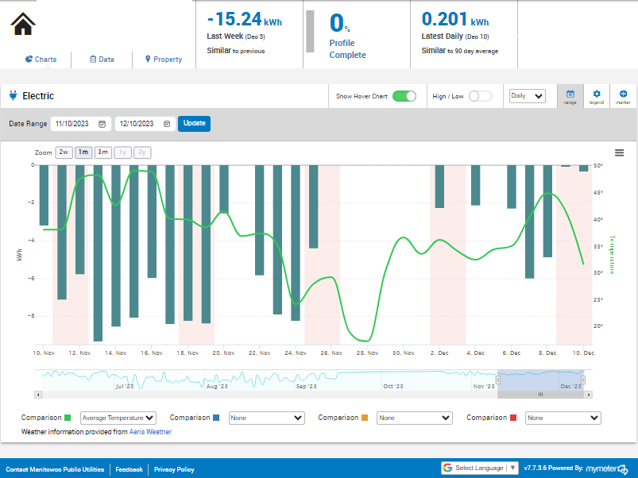This screenshot has width=638, height=478.
Task: Switch to the Data tab
Action: (102, 60)
